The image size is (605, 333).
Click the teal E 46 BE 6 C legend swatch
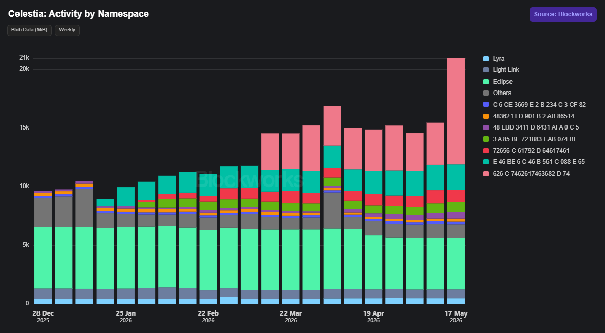[x=486, y=162]
